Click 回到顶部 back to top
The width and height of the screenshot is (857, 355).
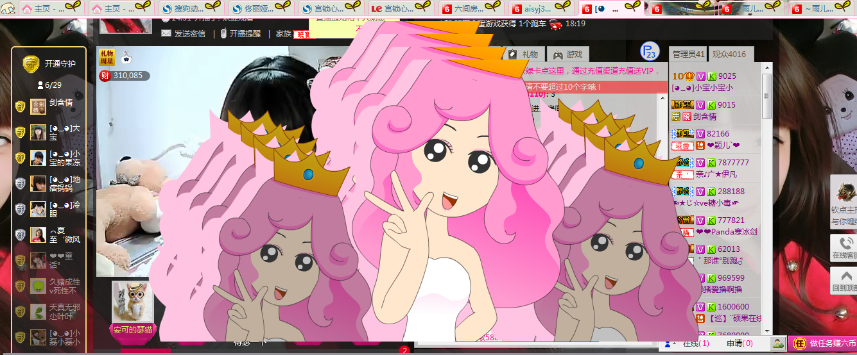click(x=844, y=281)
